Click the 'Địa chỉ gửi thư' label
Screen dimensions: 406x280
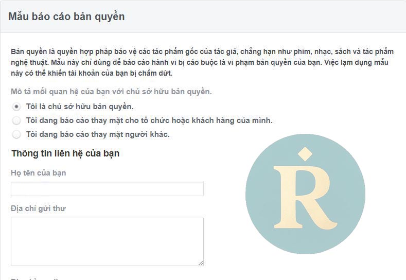click(x=38, y=208)
